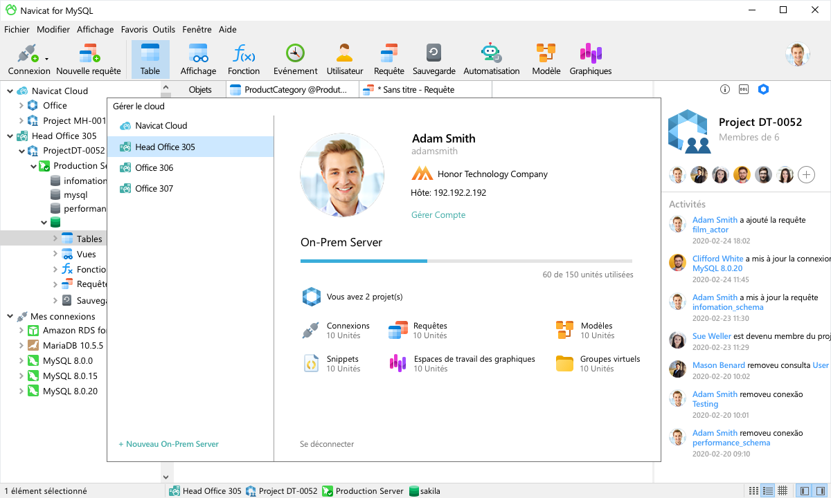Viewport: 831px width, 498px height.
Task: Show the project hexagon panel icon
Action: tap(763, 89)
